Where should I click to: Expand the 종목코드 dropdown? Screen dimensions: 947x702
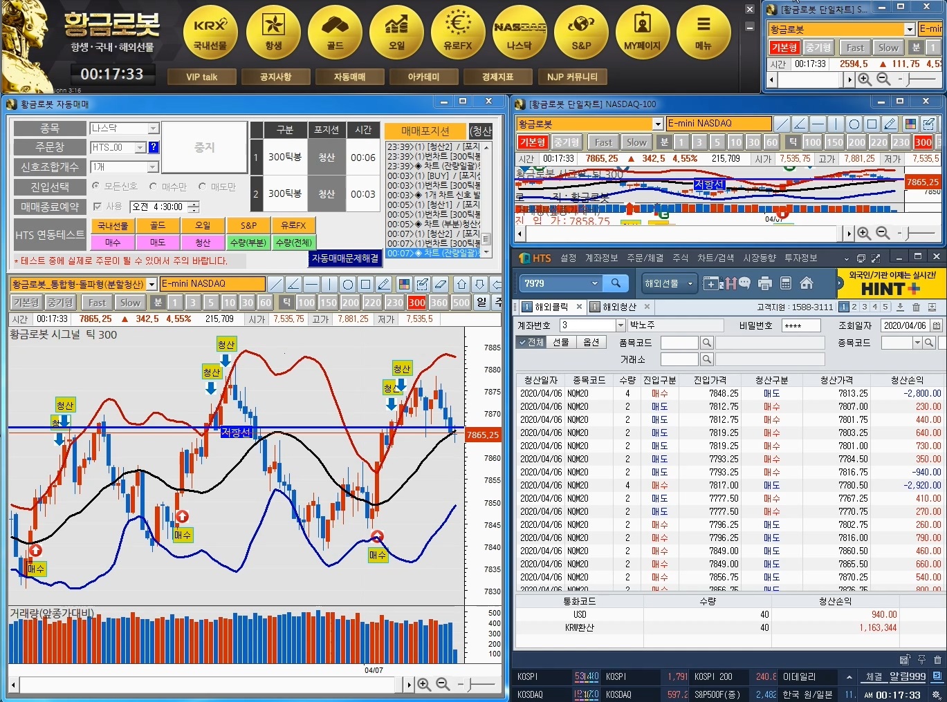918,343
